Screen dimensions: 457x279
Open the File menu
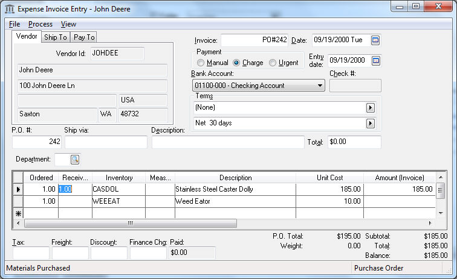(15, 24)
